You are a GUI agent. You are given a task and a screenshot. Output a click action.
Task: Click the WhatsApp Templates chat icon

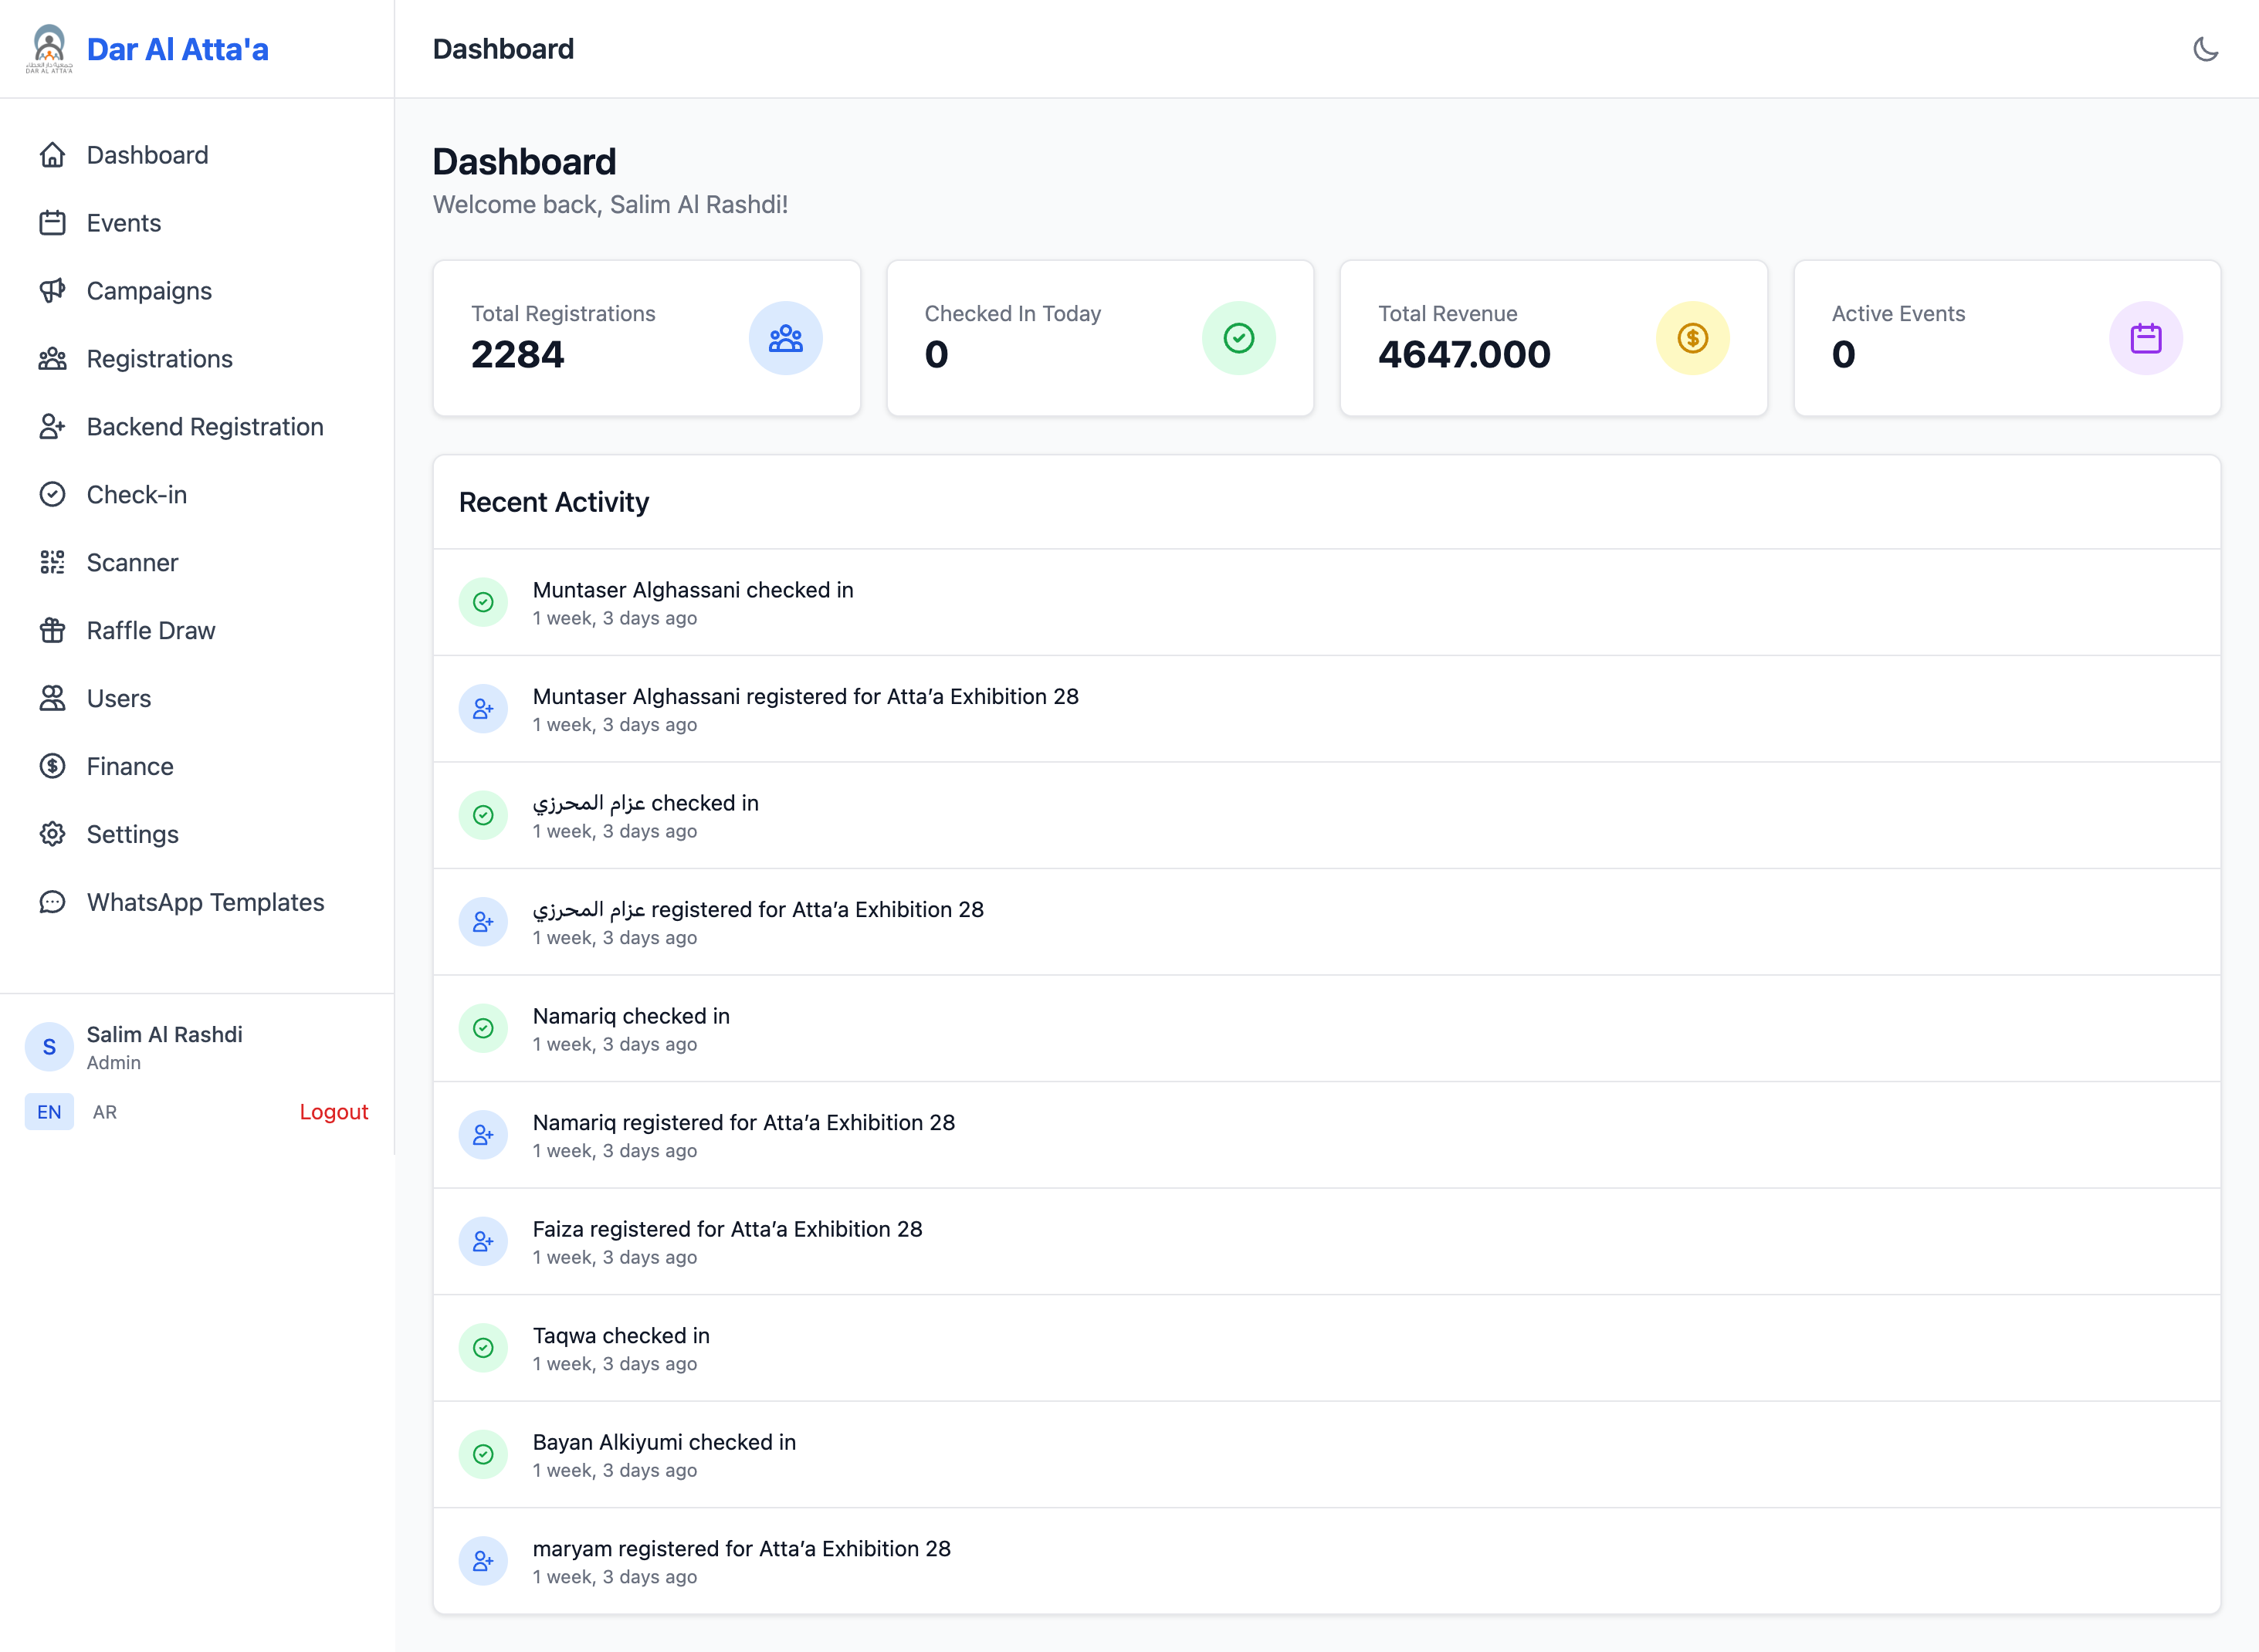(52, 902)
